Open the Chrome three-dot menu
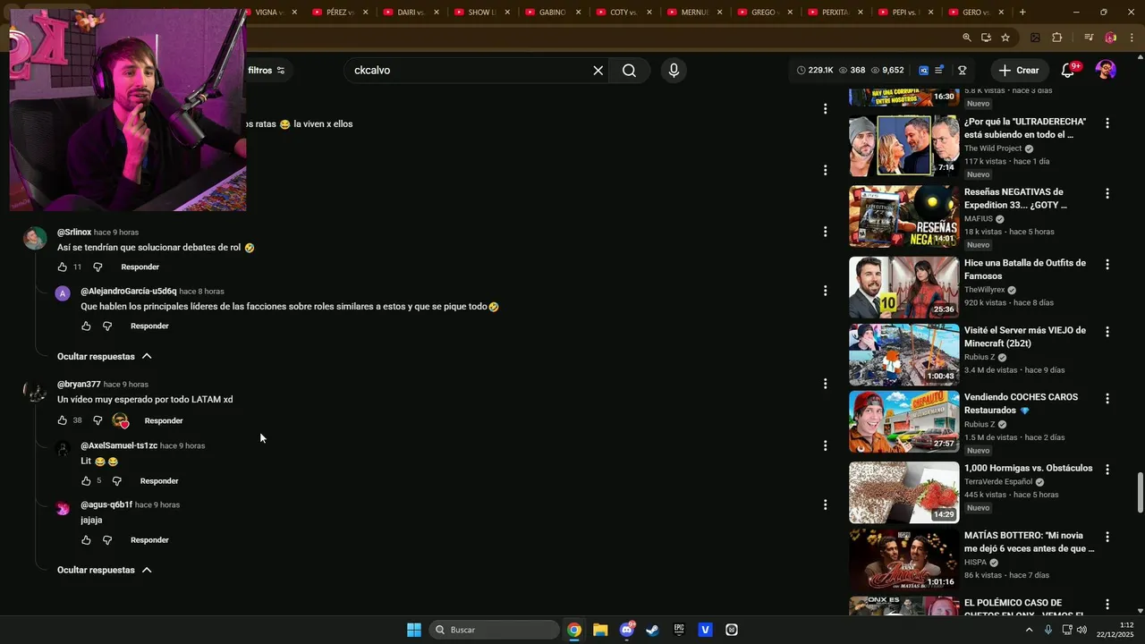 [x=1130, y=38]
